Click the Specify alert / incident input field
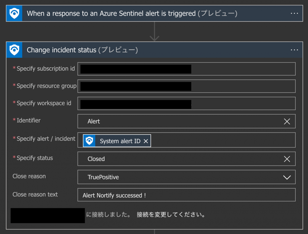 [x=186, y=140]
